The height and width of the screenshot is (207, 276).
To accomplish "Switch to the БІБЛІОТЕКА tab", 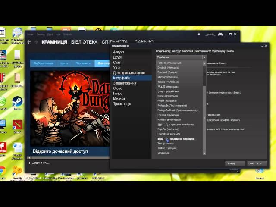I will [85, 42].
